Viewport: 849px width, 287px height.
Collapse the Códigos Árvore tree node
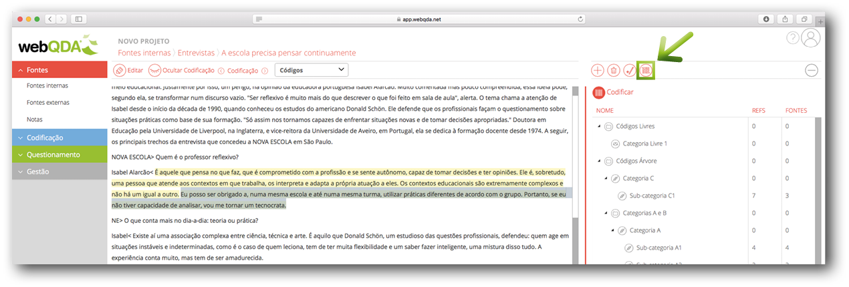(599, 161)
